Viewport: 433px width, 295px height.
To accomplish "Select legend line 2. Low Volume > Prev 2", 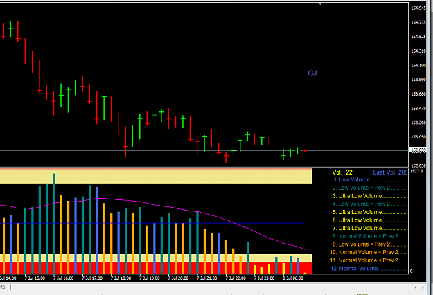I will coord(369,188).
